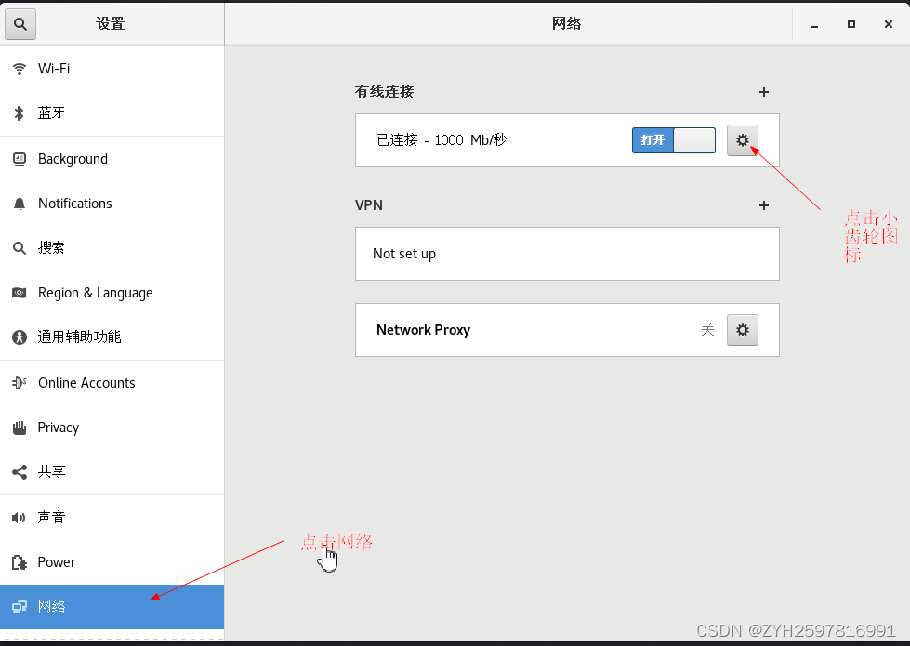Open the settings search button
Image resolution: width=910 pixels, height=646 pixels.
coord(20,24)
